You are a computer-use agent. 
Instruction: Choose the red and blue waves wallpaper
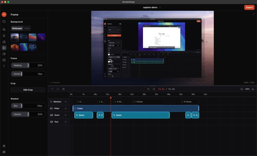pos(32,37)
